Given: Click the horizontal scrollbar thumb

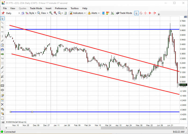Looking at the screenshot, I should pos(142,128).
